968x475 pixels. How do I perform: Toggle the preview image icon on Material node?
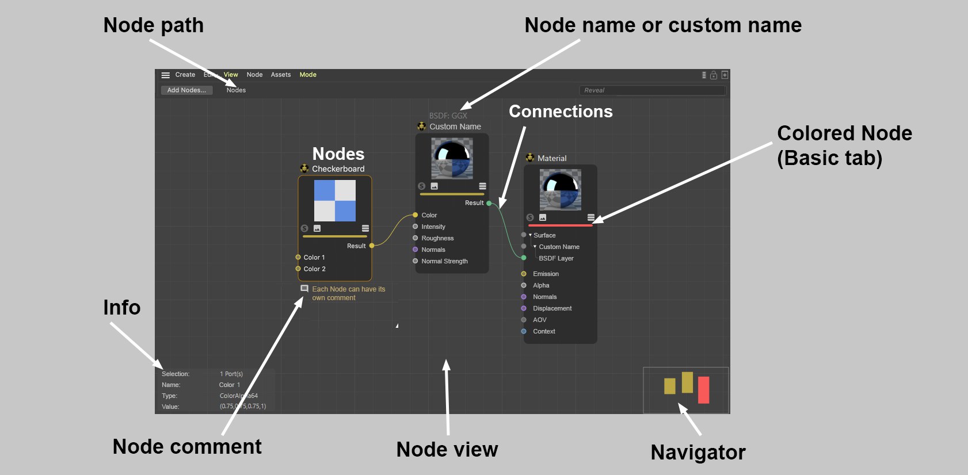pyautogui.click(x=543, y=217)
